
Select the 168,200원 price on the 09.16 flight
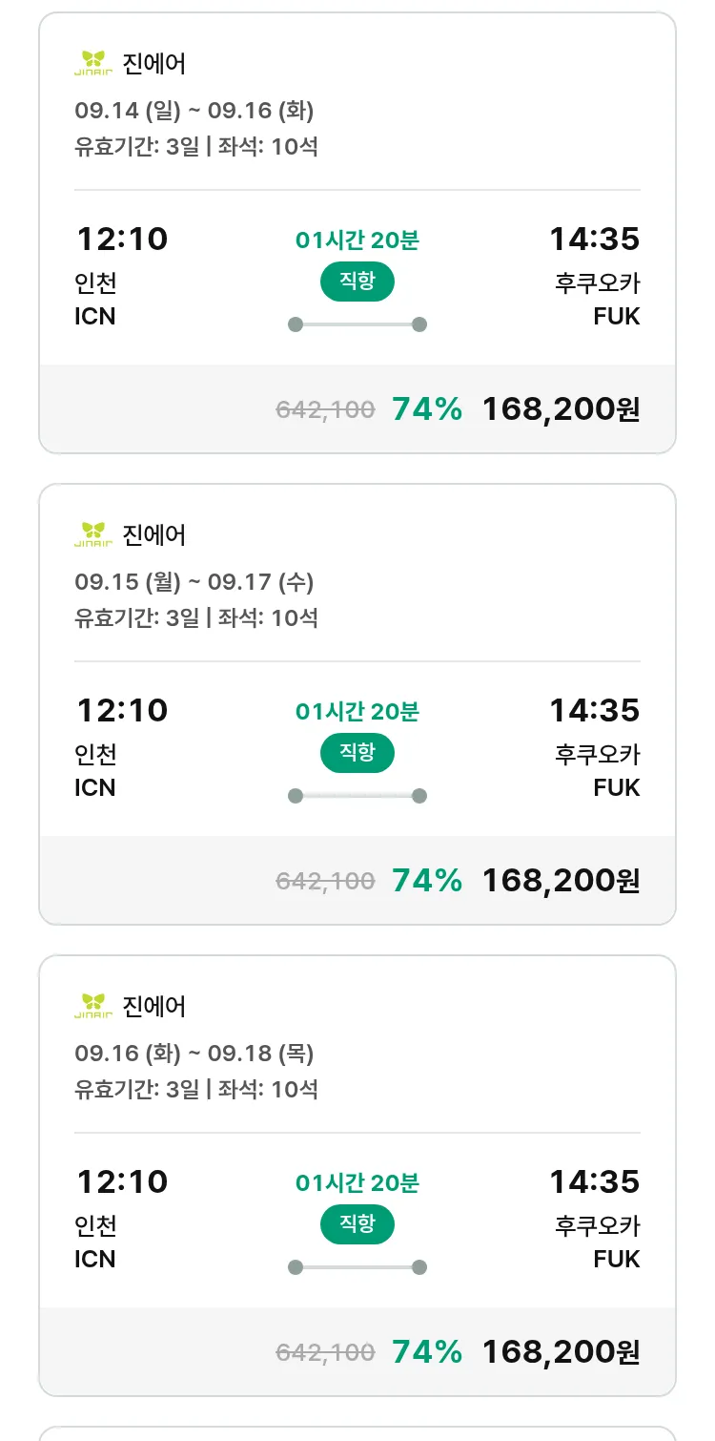pyautogui.click(x=561, y=1352)
